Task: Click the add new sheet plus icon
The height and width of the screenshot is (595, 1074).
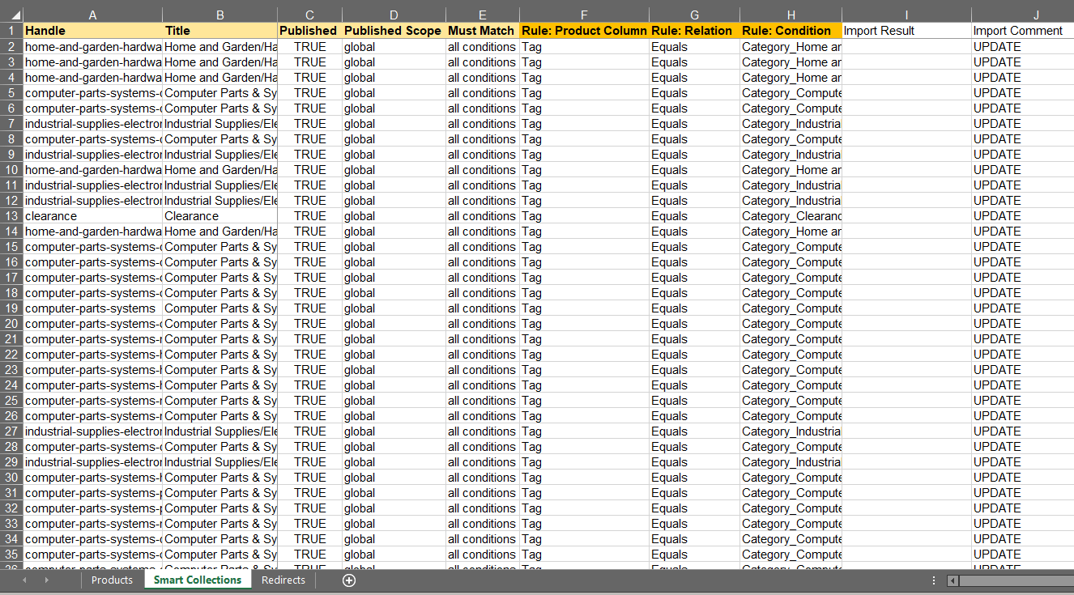Action: [349, 580]
